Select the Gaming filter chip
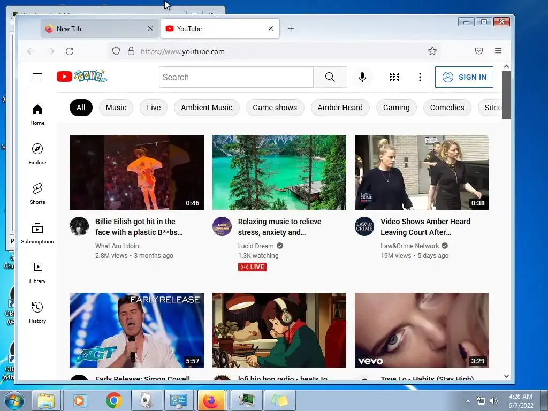548x411 pixels. (397, 108)
